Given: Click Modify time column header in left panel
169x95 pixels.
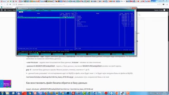Looking at the screenshot, I should pyautogui.click(x=70, y=13).
